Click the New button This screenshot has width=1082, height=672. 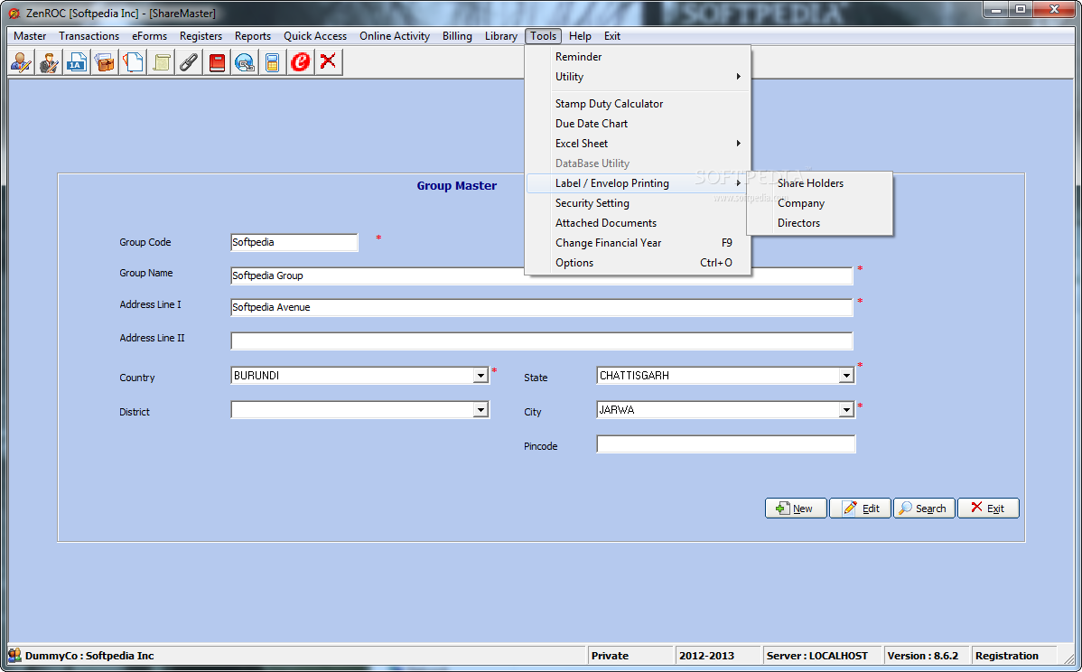point(796,509)
